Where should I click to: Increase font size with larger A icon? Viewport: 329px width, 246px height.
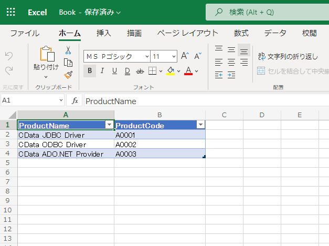pos(185,56)
